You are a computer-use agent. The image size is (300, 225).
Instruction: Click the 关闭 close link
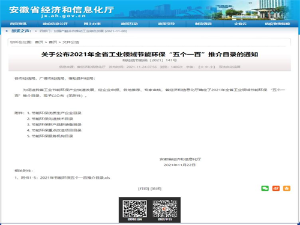pos(156,188)
